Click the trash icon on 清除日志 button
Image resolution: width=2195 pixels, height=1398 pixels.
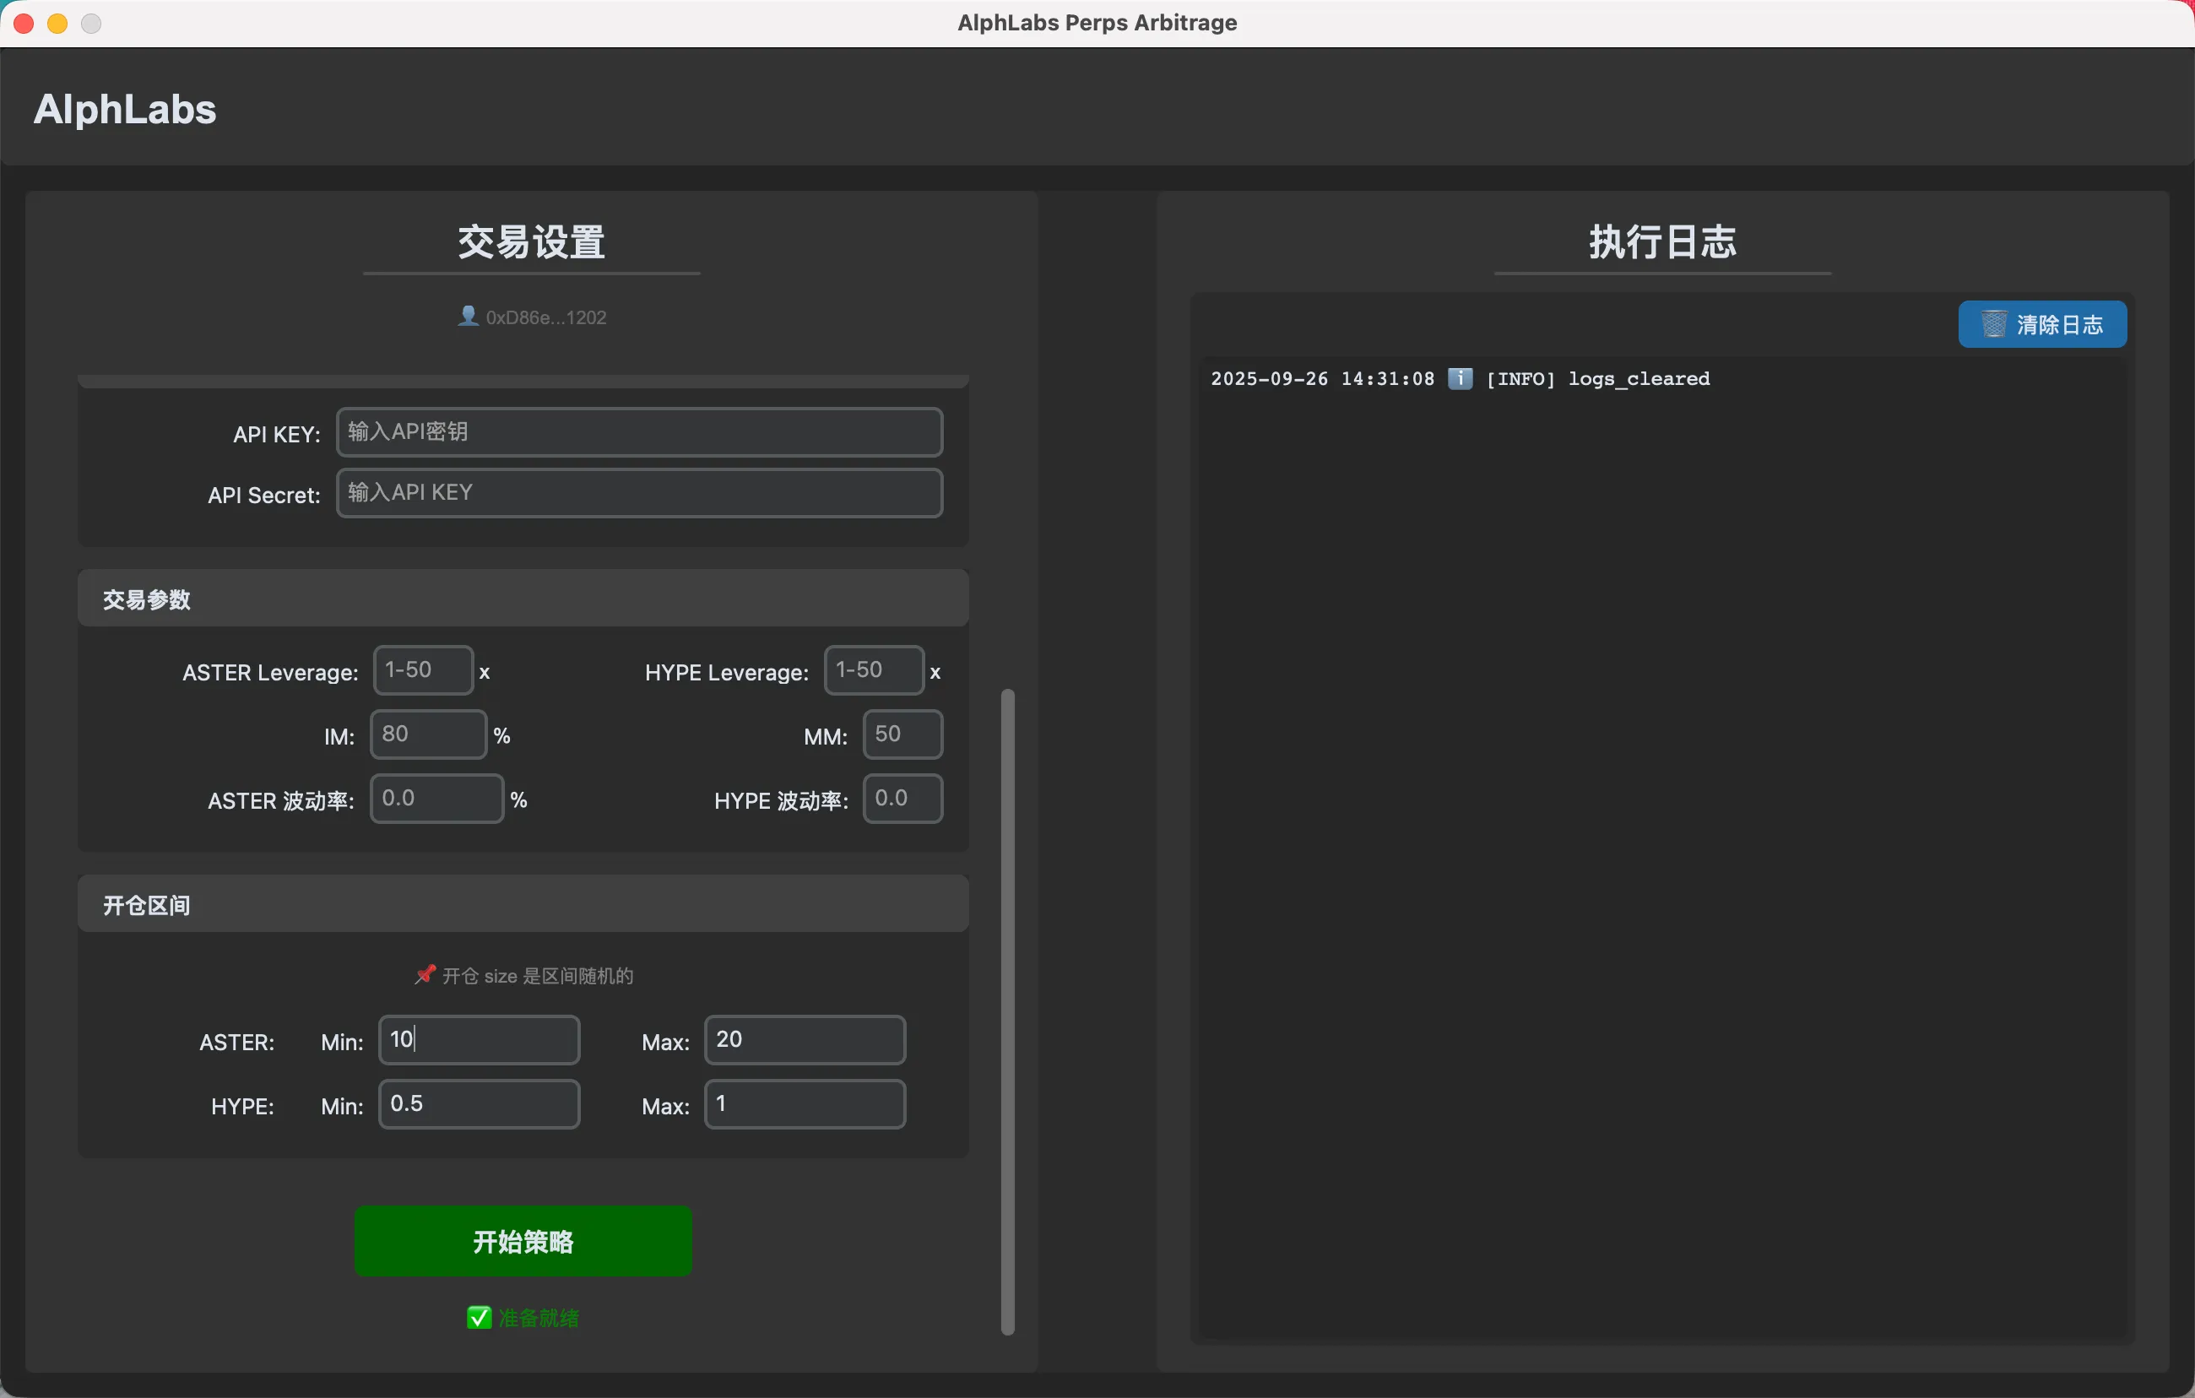tap(1993, 323)
